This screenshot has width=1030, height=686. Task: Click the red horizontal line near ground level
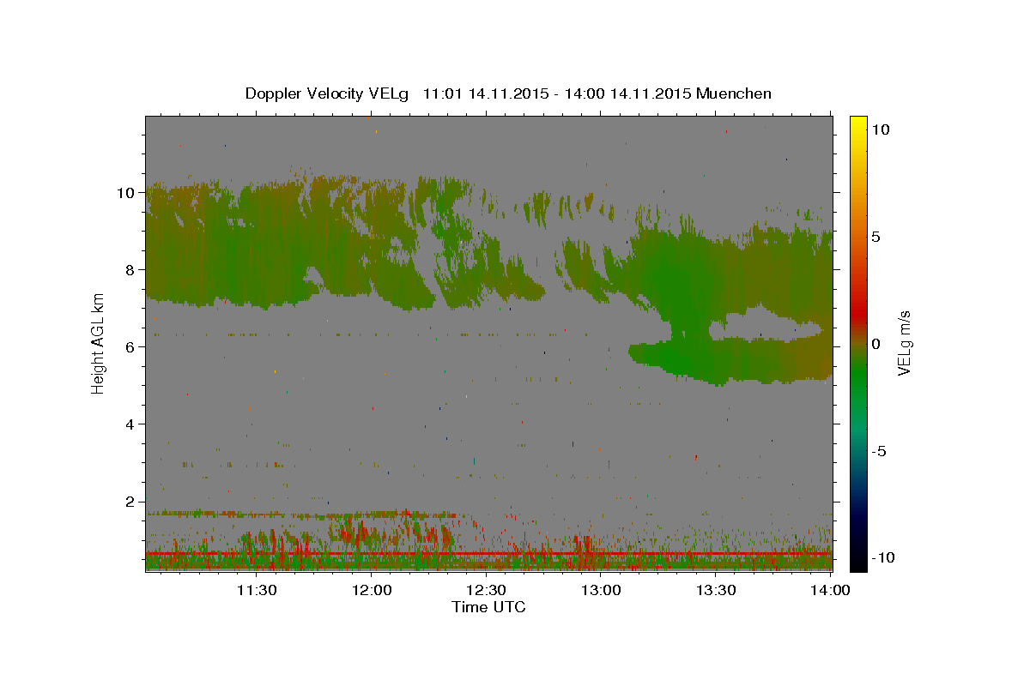pos(488,554)
